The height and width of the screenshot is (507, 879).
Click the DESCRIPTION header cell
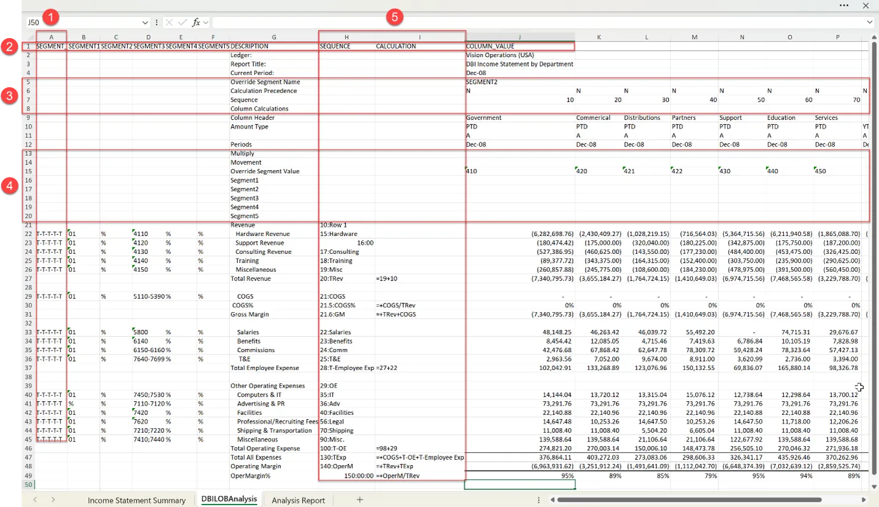[274, 46]
